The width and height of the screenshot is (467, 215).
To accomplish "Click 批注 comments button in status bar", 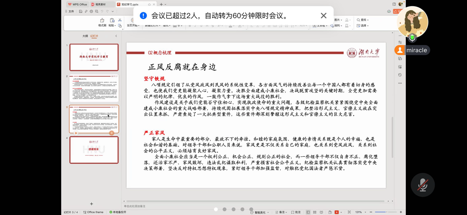I will 296,212.
